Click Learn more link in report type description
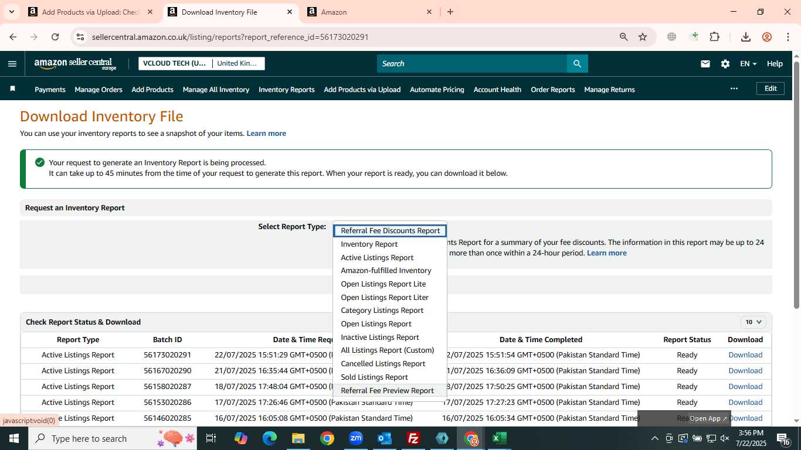The width and height of the screenshot is (801, 450). 606,253
